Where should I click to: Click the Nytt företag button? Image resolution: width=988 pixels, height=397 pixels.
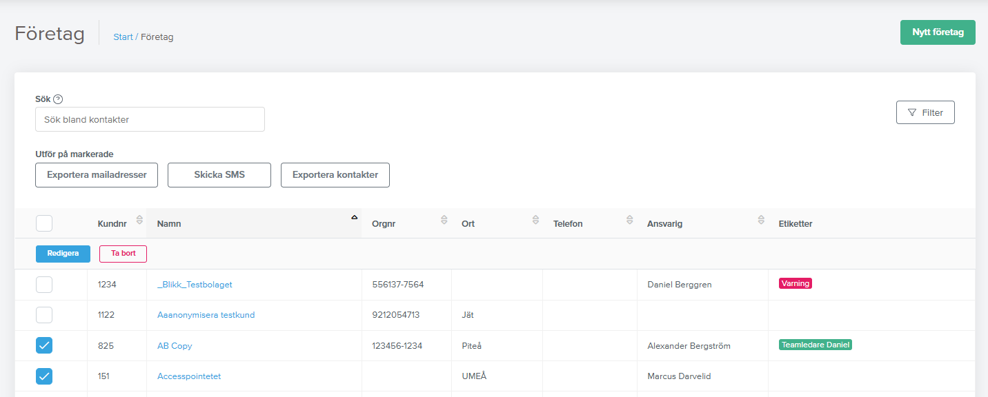(x=937, y=32)
